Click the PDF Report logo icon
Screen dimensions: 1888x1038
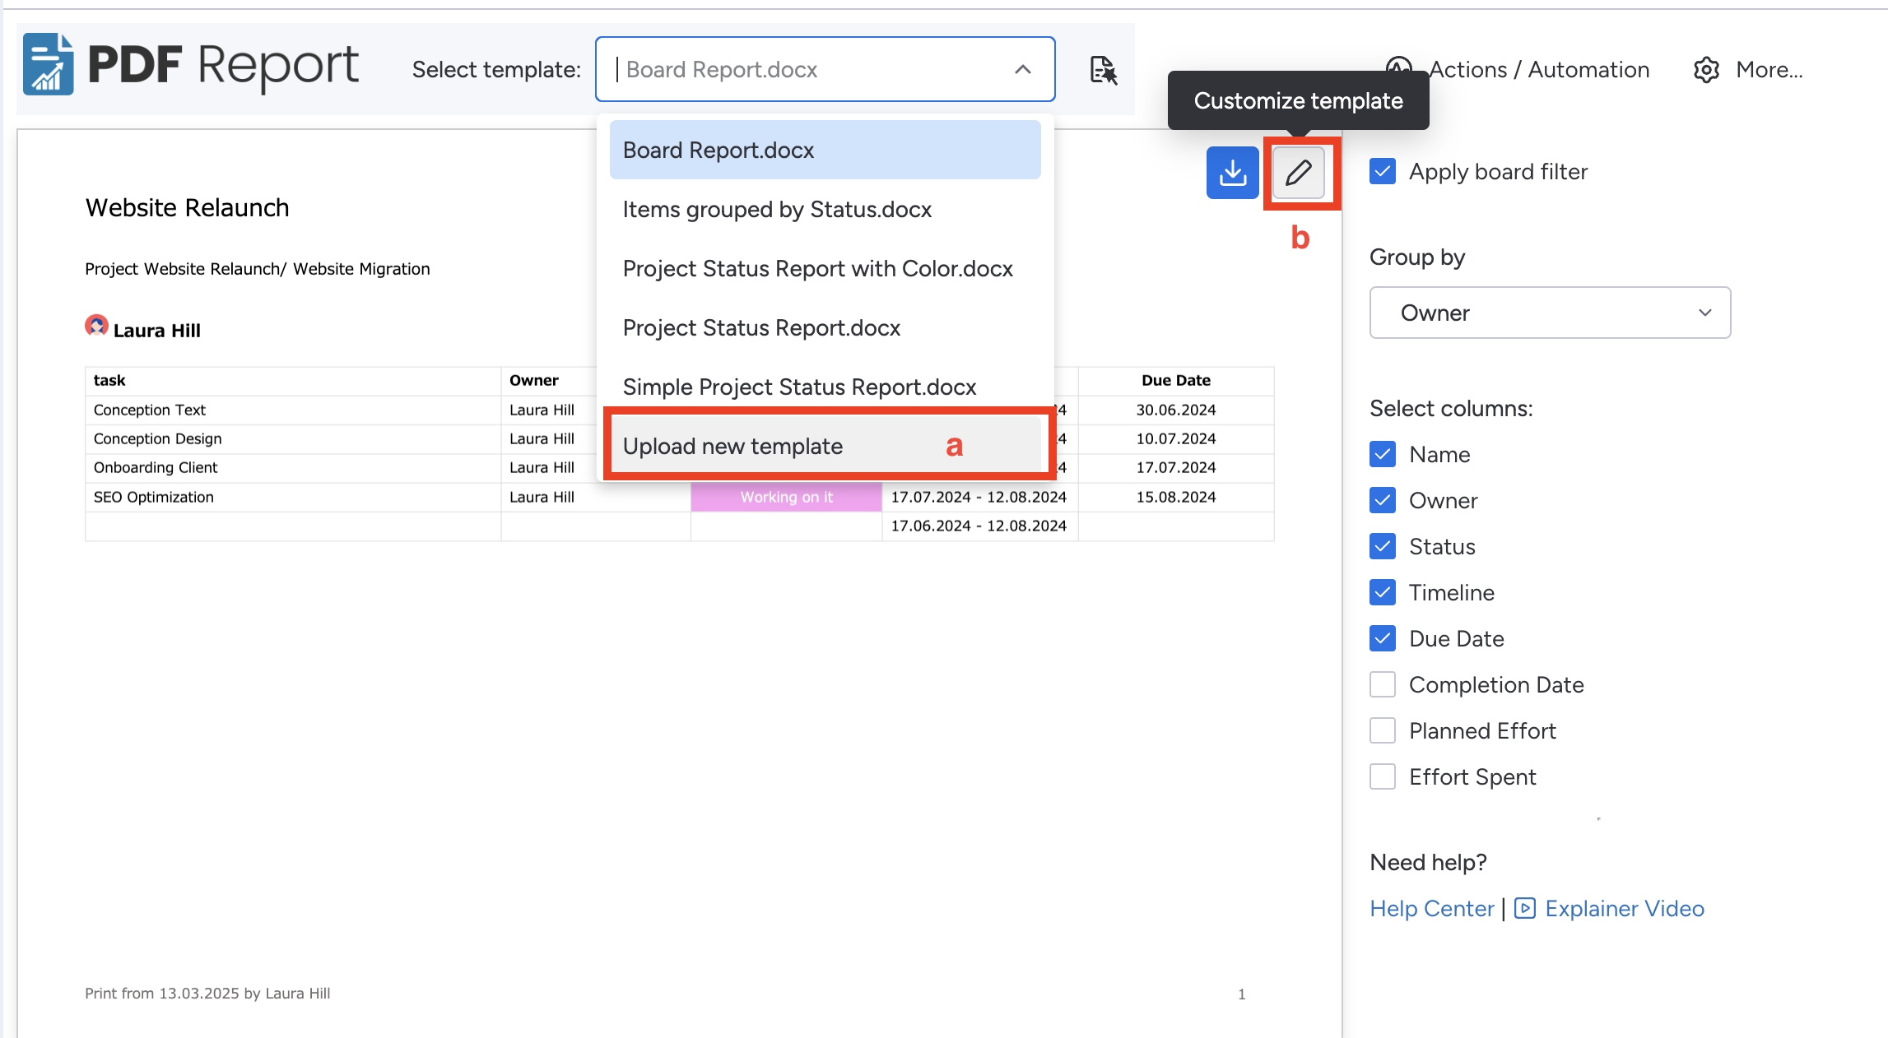(48, 66)
